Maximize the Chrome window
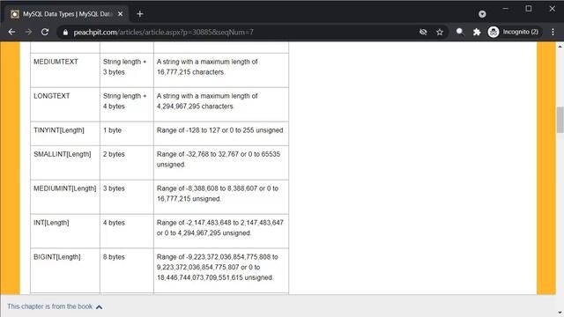 [529, 8]
